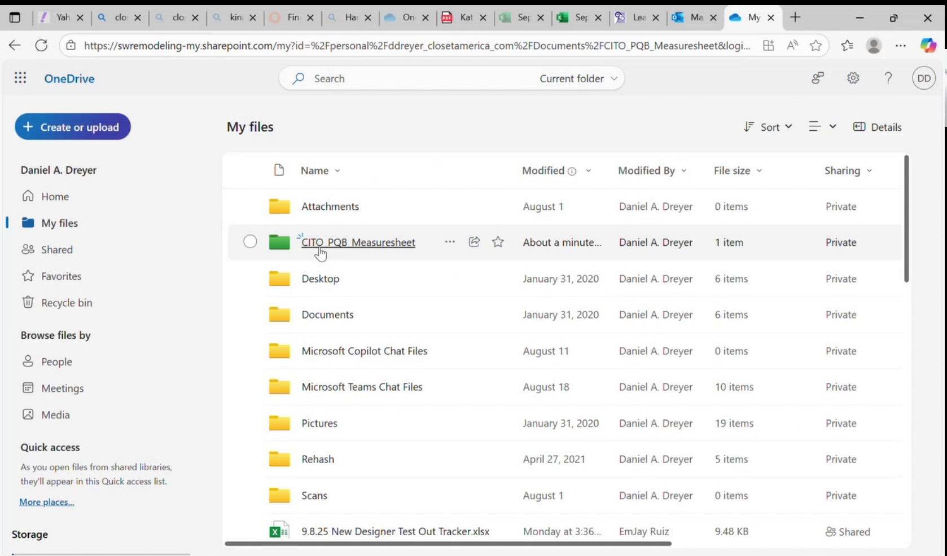This screenshot has width=947, height=556.
Task: Open the Recycle bin
Action: [x=66, y=302]
